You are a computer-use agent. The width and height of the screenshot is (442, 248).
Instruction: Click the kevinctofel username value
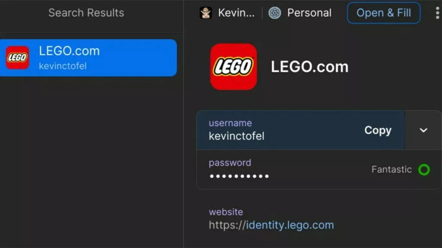tap(237, 136)
